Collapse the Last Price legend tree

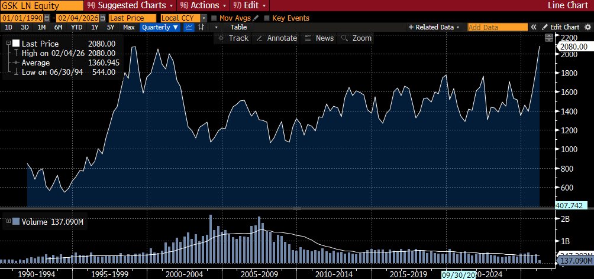pos(8,44)
